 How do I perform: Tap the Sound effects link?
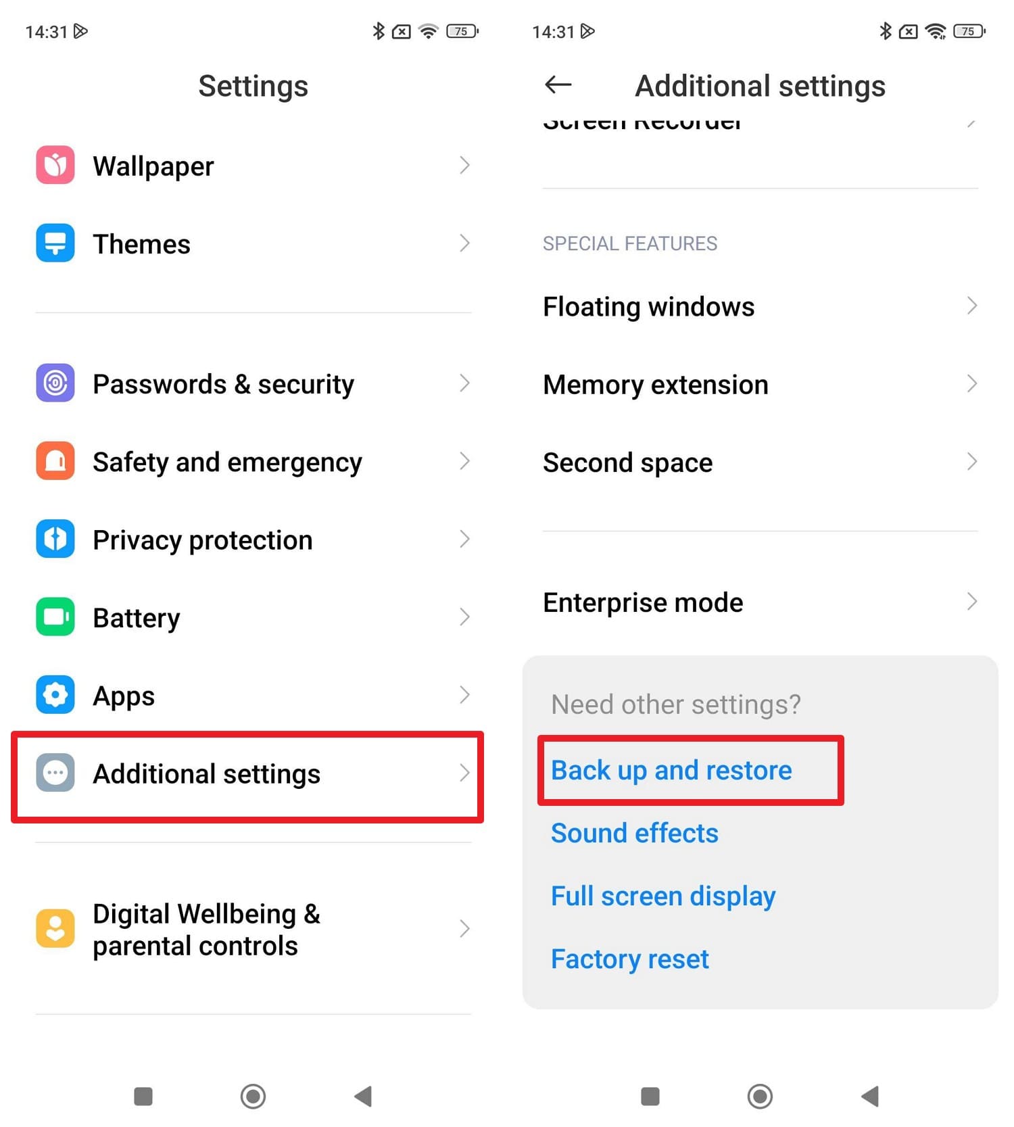point(634,833)
